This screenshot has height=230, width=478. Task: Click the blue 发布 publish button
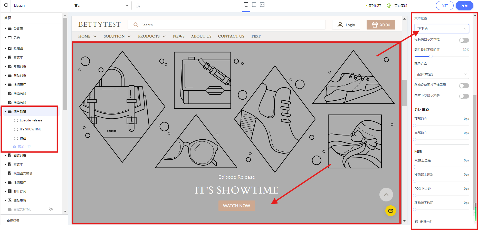464,5
